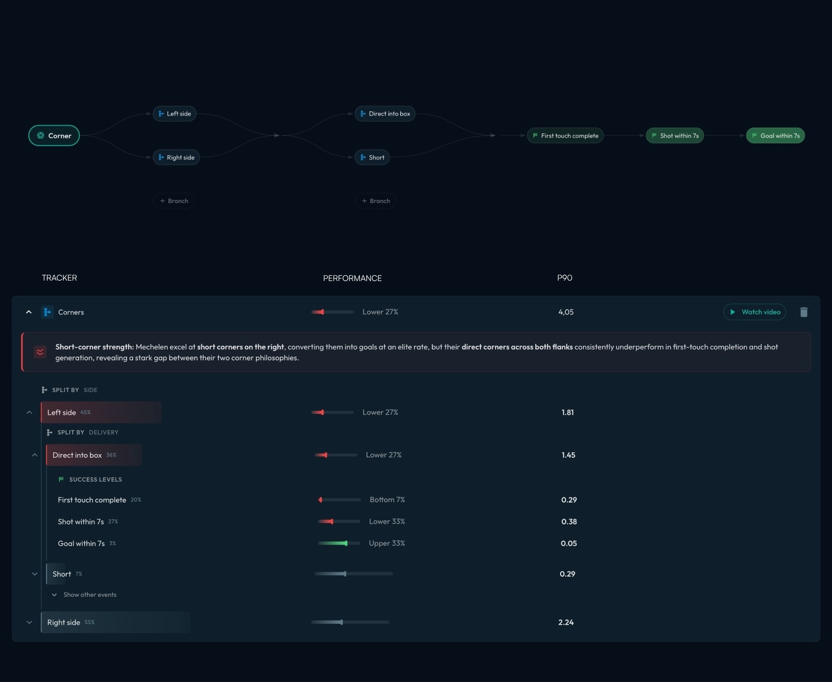This screenshot has width=832, height=682.
Task: Click the Right side P90 value 2.24
Action: pos(566,622)
